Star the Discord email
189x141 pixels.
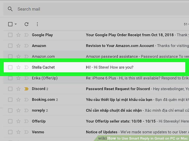18,89
